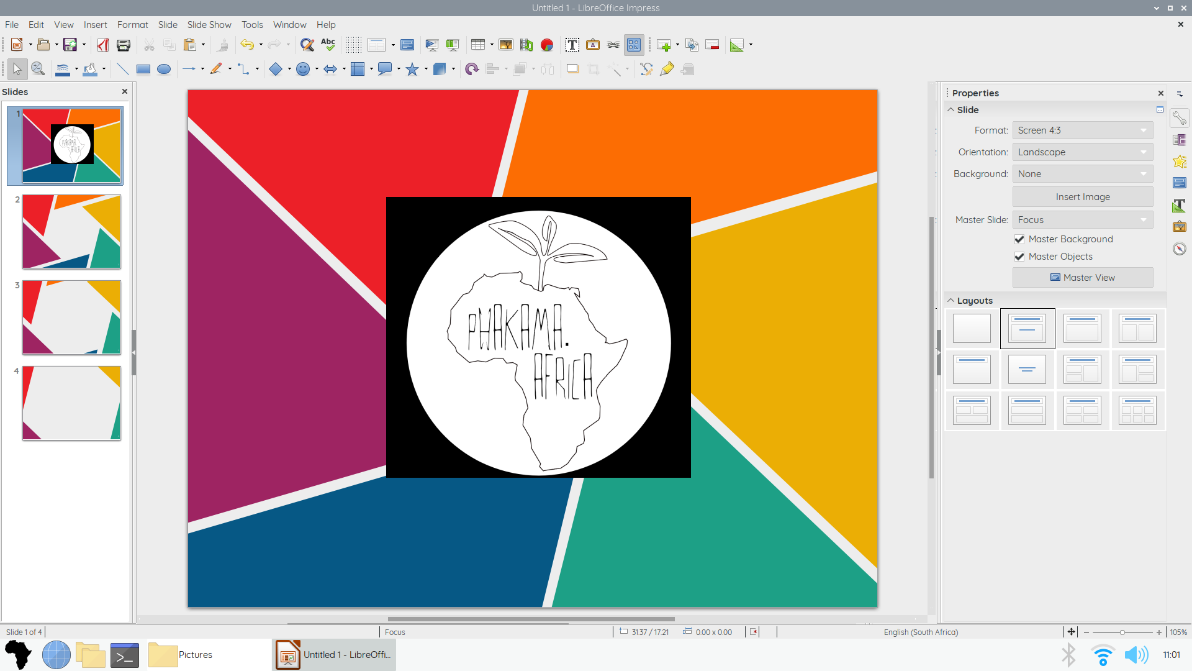Open the Slide Show menu
The image size is (1192, 671).
coord(209,25)
